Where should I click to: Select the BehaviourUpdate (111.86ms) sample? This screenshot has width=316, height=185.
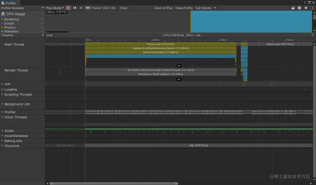pos(161,52)
